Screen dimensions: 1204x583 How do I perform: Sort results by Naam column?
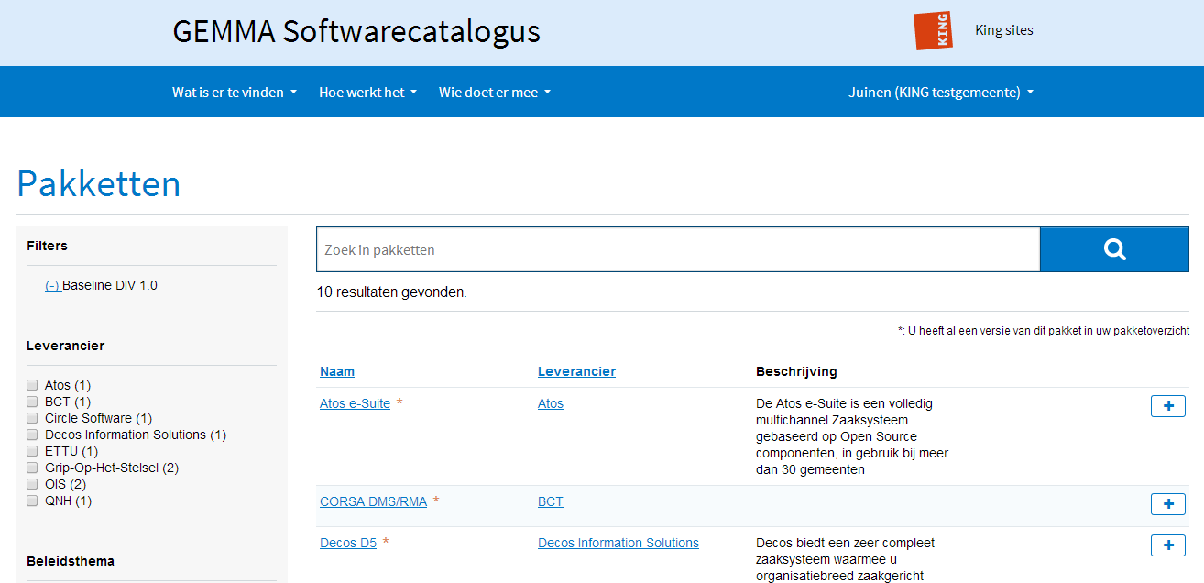pos(337,371)
